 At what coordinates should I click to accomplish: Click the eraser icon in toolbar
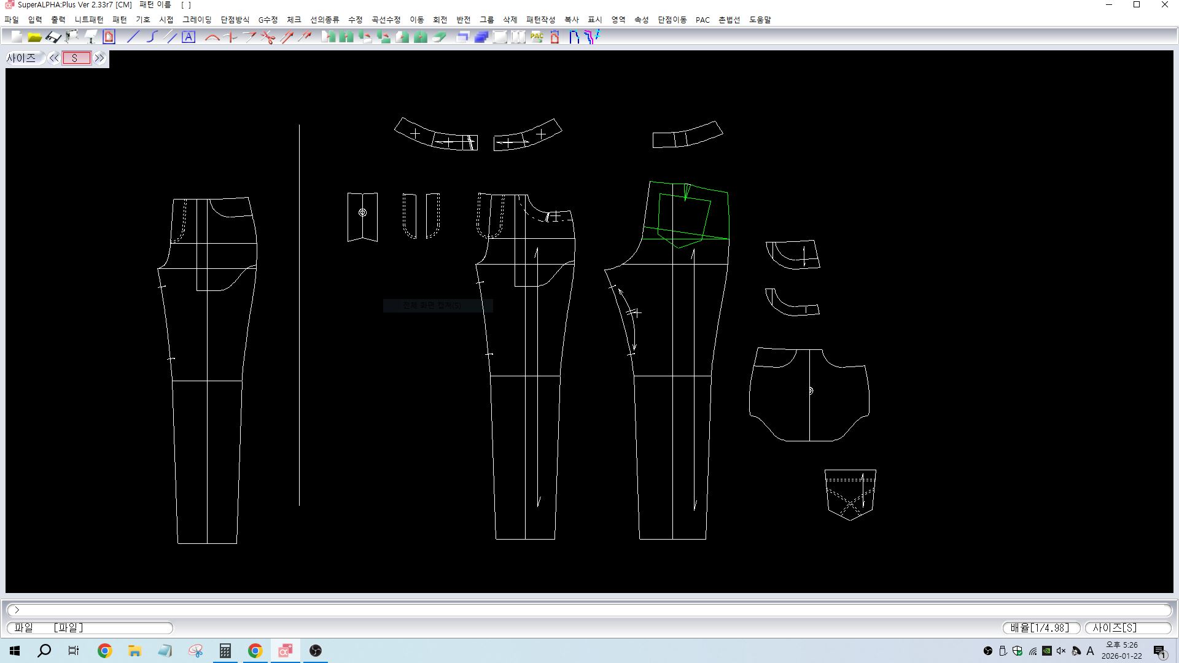pos(440,37)
